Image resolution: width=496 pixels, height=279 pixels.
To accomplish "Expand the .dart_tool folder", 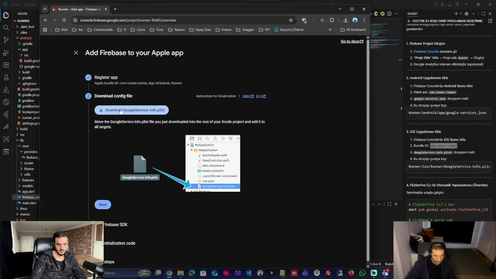I will [x=25, y=27].
